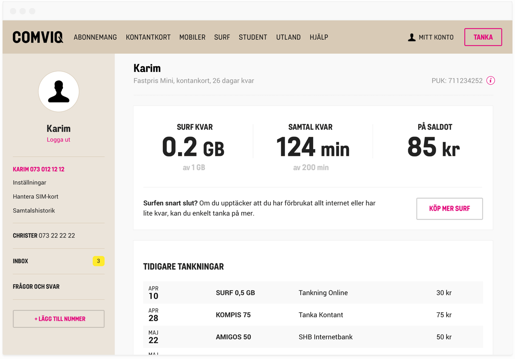Viewport: 515px width, 359px height.
Task: Click the Tidigare tankningar heading
Action: 184,266
